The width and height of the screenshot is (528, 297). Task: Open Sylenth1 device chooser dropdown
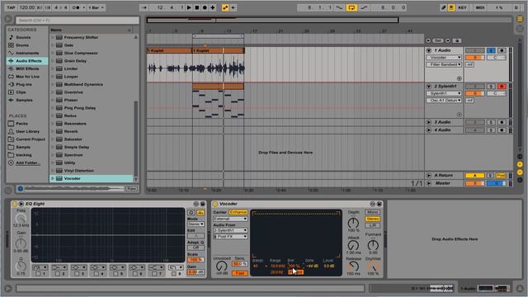pos(444,93)
